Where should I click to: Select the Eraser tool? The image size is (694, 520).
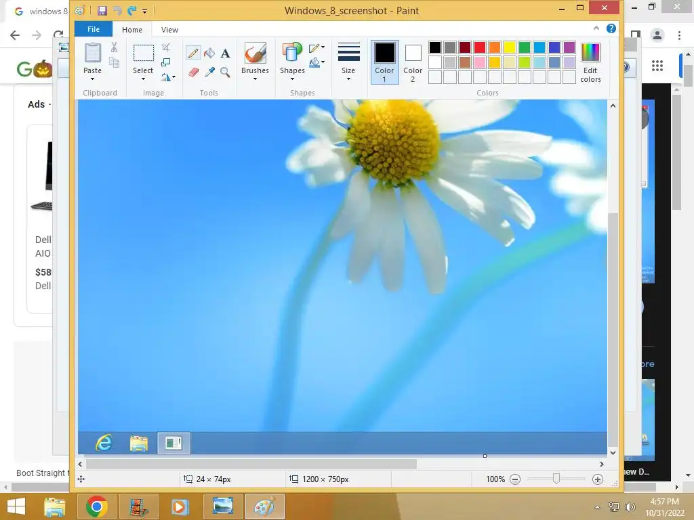[193, 72]
